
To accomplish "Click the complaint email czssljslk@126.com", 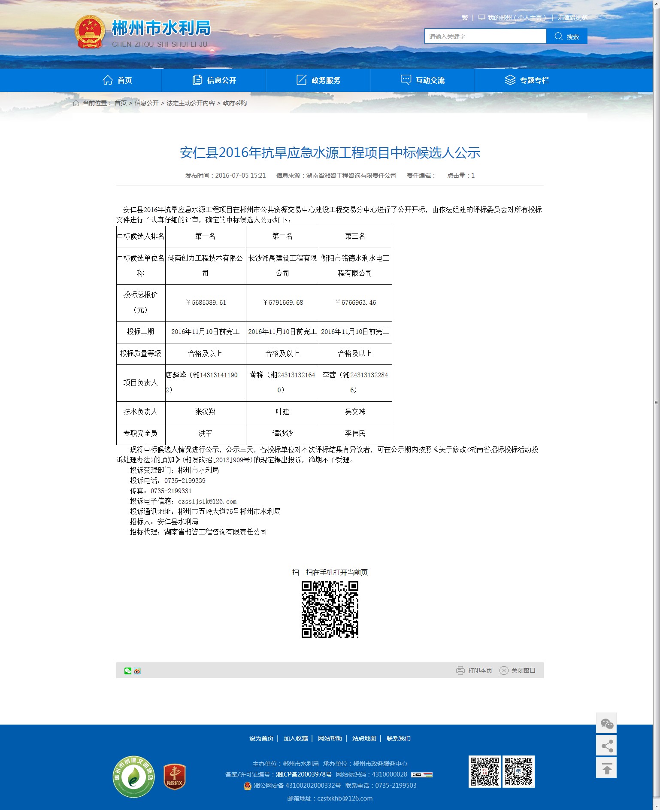I will pos(207,501).
